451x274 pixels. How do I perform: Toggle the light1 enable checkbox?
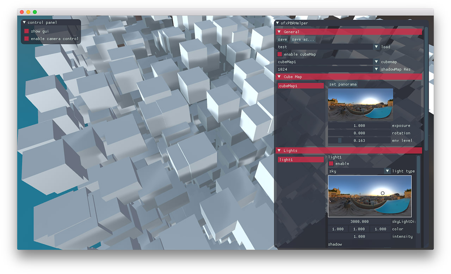(x=331, y=163)
